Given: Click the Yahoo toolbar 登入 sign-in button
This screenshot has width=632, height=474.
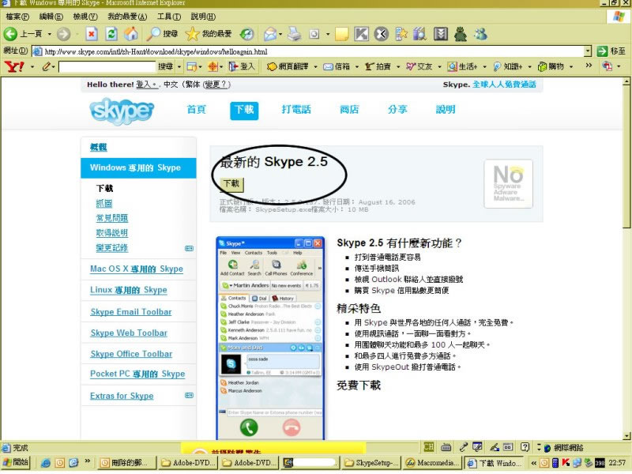Looking at the screenshot, I should (x=242, y=66).
